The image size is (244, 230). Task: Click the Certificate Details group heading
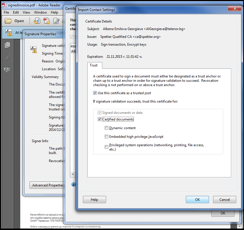[x=99, y=21]
